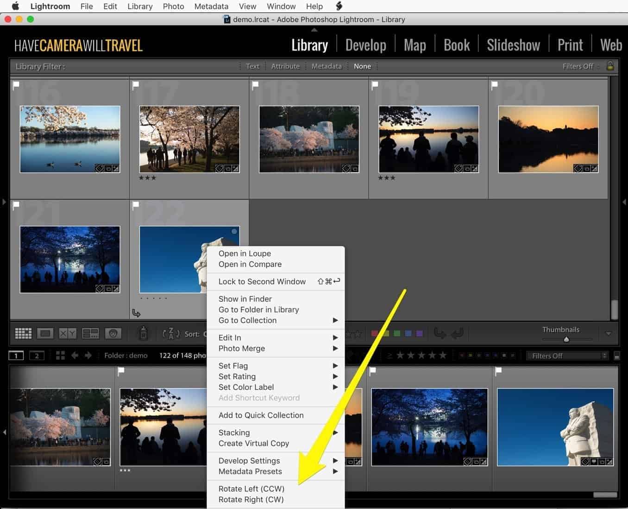Show the left panel via edge arrow
Screen dimensions: 628x509
(x=4, y=202)
